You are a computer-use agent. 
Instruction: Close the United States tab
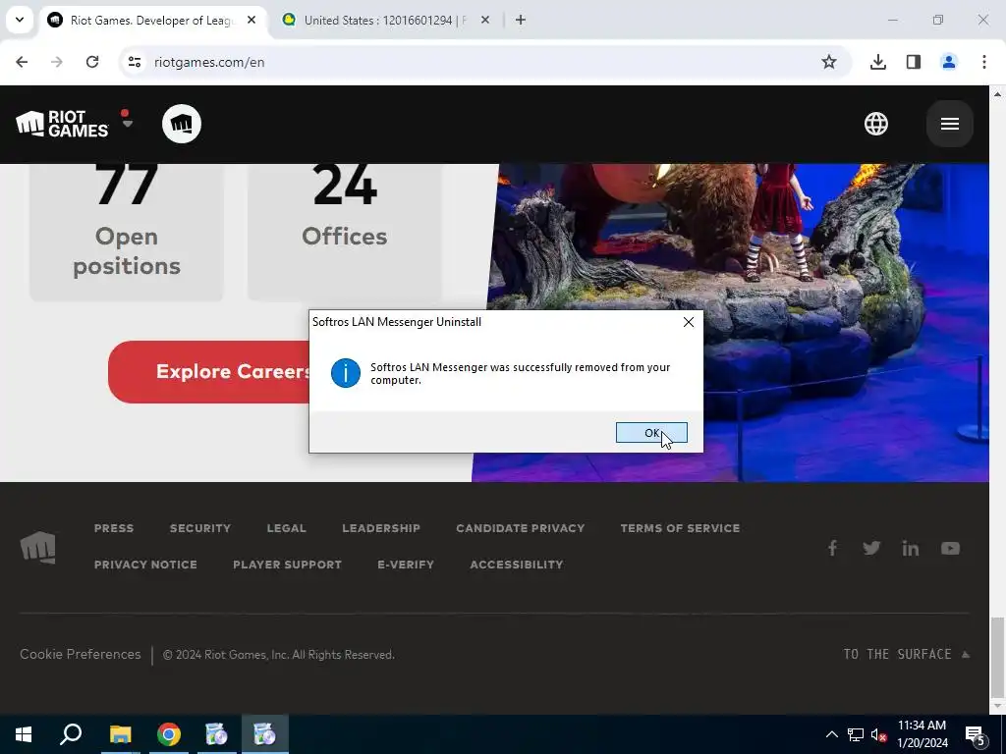pos(485,20)
